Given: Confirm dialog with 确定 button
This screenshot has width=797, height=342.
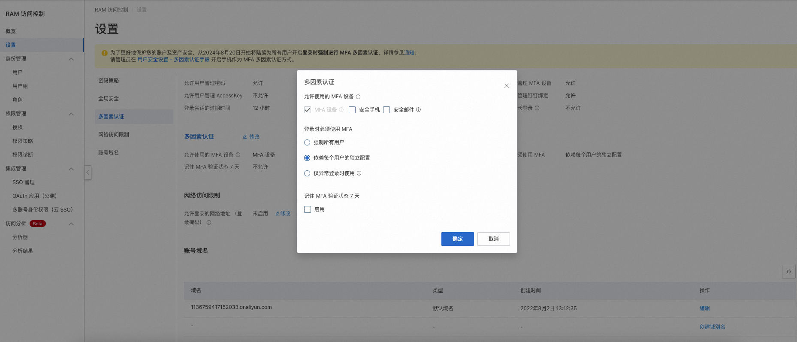Looking at the screenshot, I should click(x=457, y=239).
